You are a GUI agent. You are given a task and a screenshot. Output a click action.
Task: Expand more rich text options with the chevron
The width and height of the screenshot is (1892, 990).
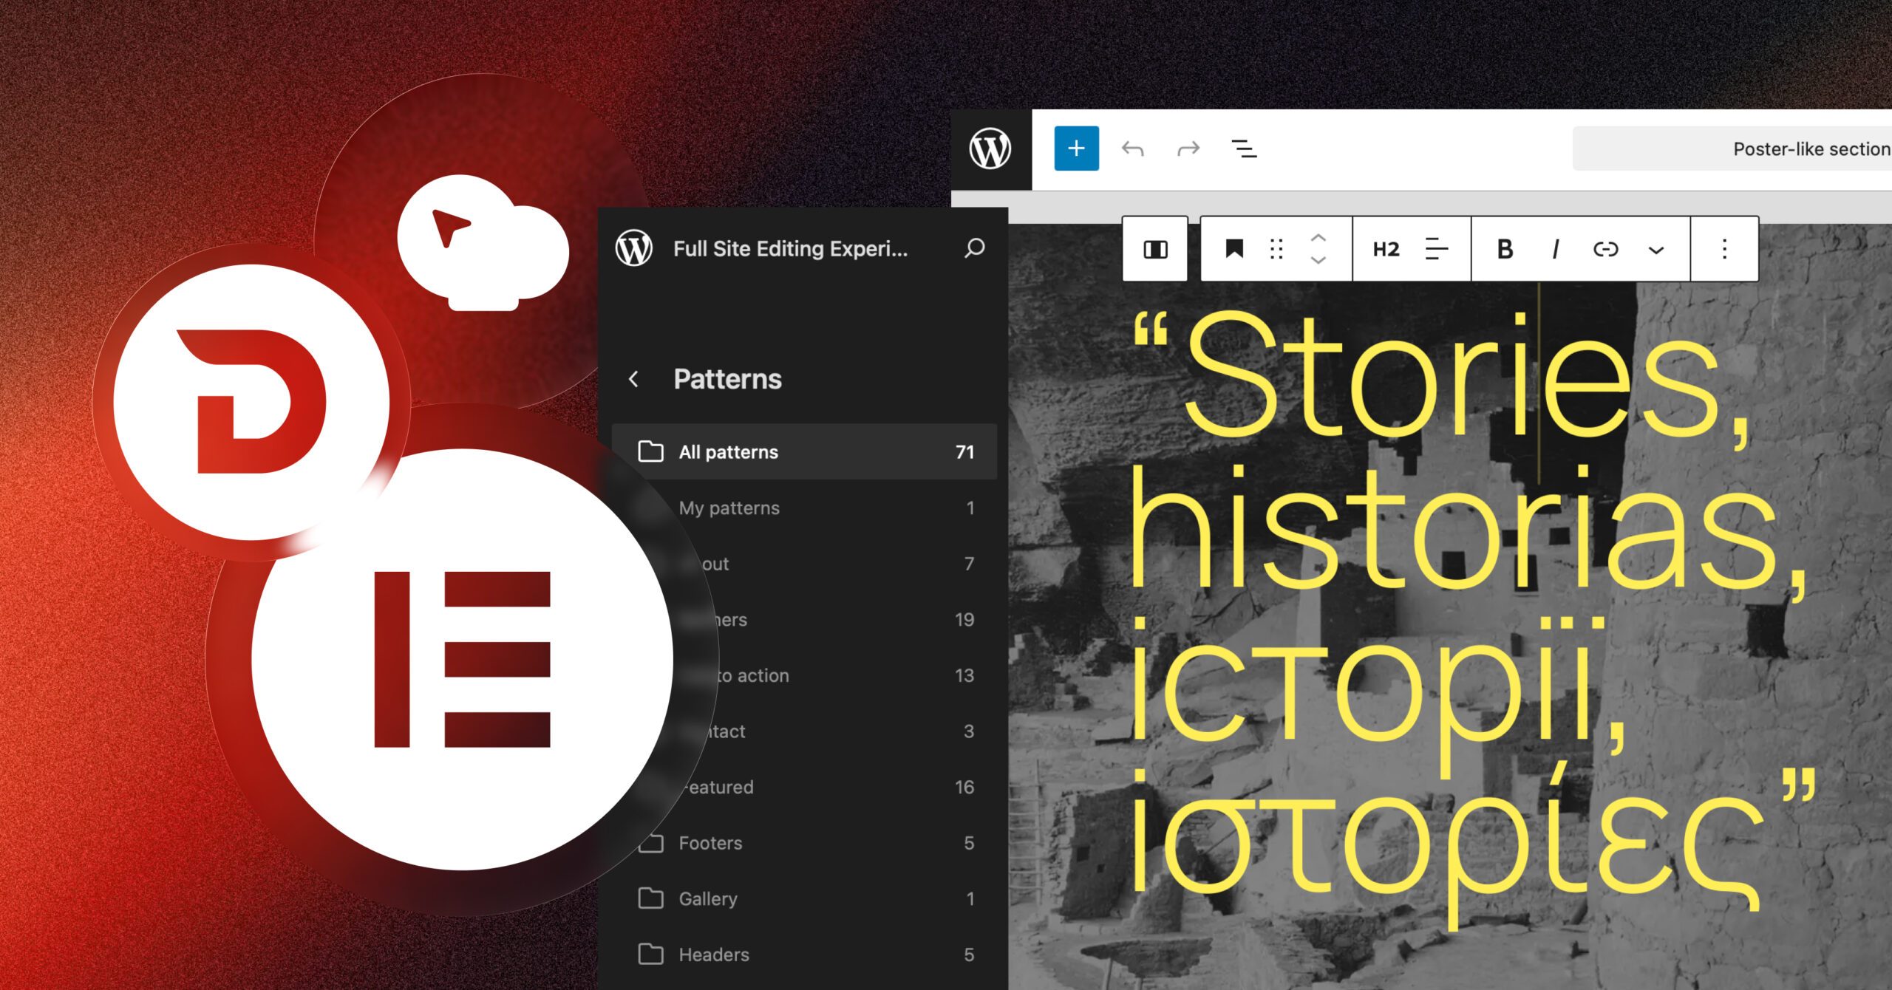1655,249
